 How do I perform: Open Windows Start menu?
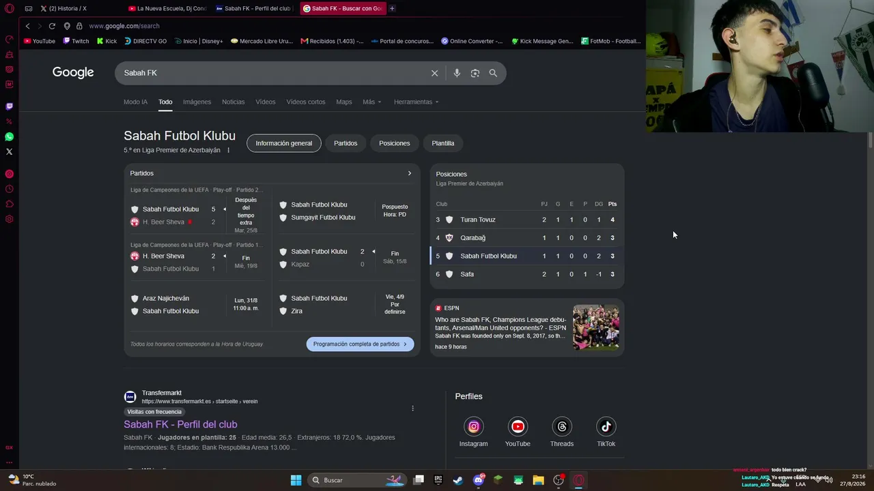pos(296,480)
